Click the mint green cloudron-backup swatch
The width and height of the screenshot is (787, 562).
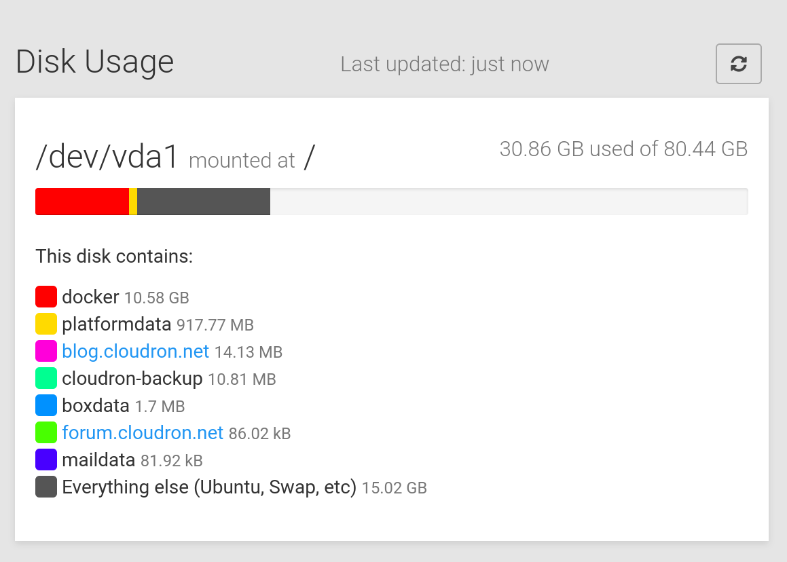pyautogui.click(x=45, y=378)
